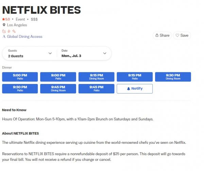Click the Notify bell button
204x171 pixels.
pos(135,89)
